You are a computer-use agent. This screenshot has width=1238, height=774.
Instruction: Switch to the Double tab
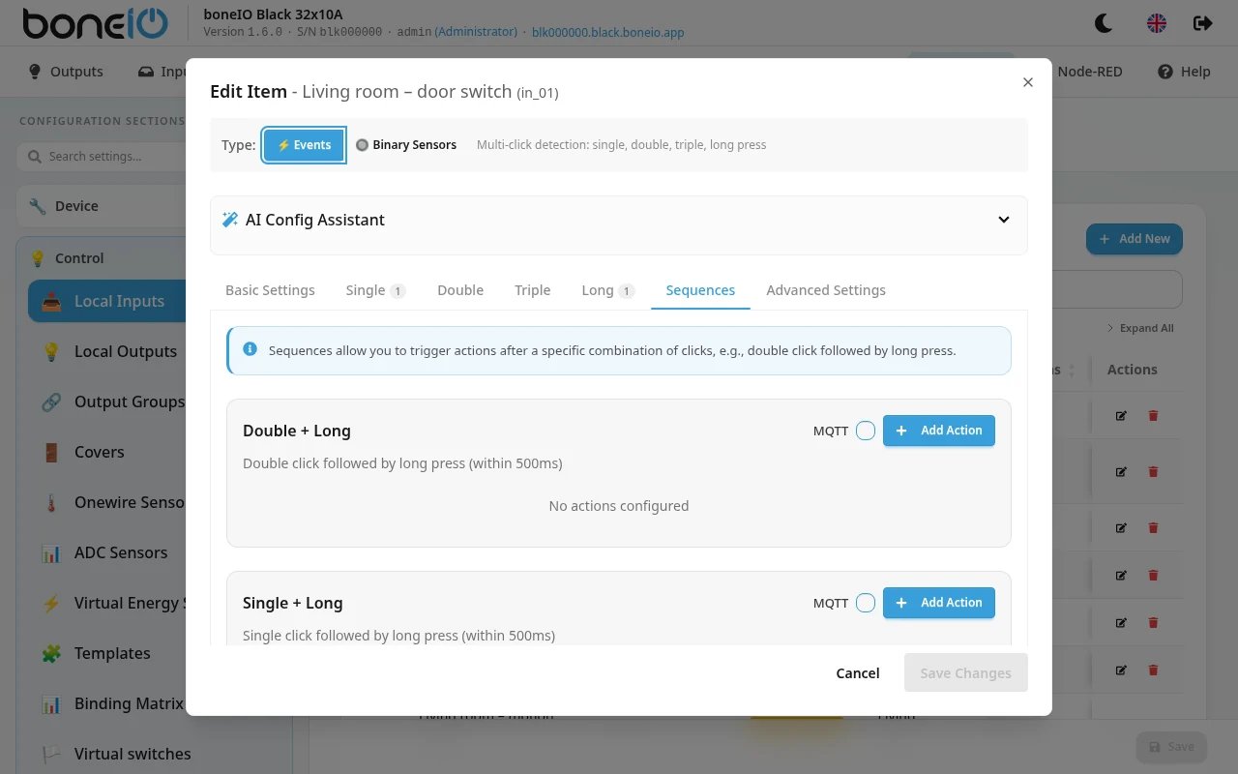tap(460, 290)
